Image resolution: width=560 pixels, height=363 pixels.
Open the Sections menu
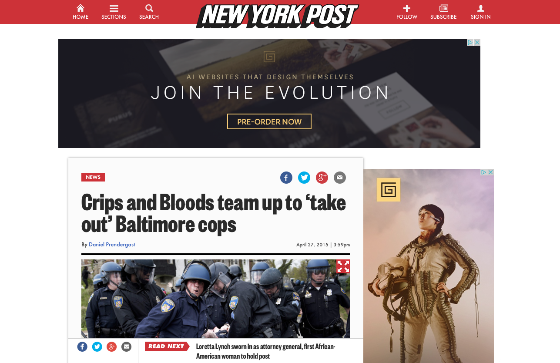coord(114,12)
